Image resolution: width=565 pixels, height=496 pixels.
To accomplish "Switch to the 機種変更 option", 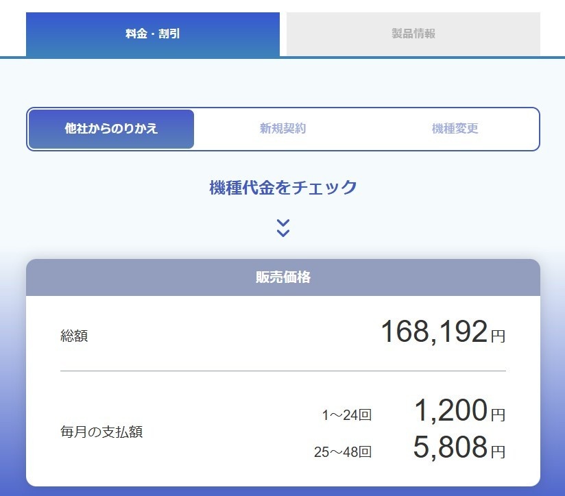I will tap(455, 129).
